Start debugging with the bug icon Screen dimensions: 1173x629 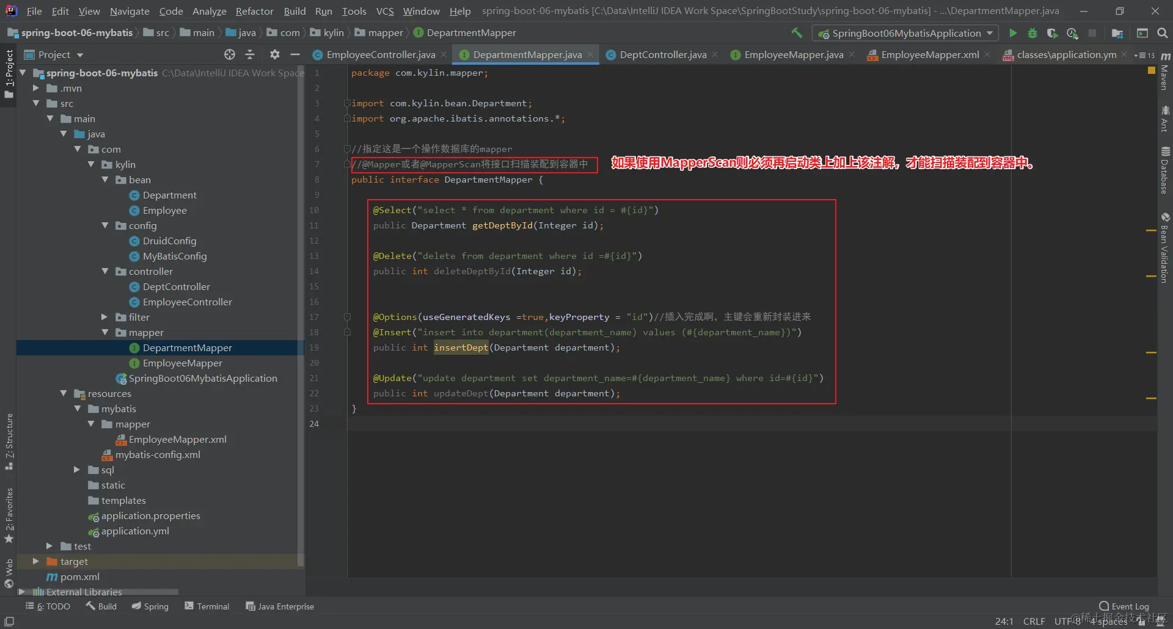click(x=1032, y=33)
